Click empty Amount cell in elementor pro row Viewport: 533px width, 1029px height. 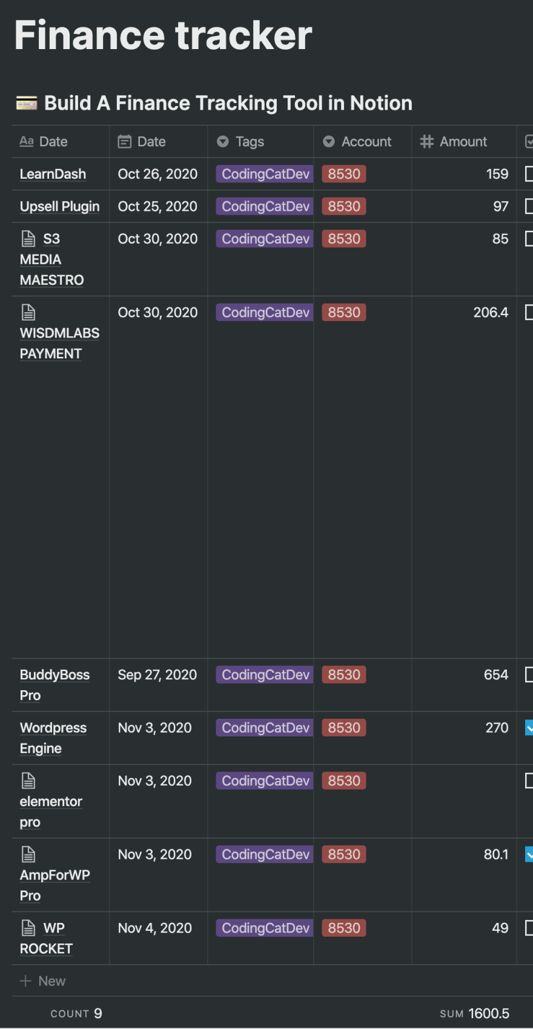(x=464, y=801)
